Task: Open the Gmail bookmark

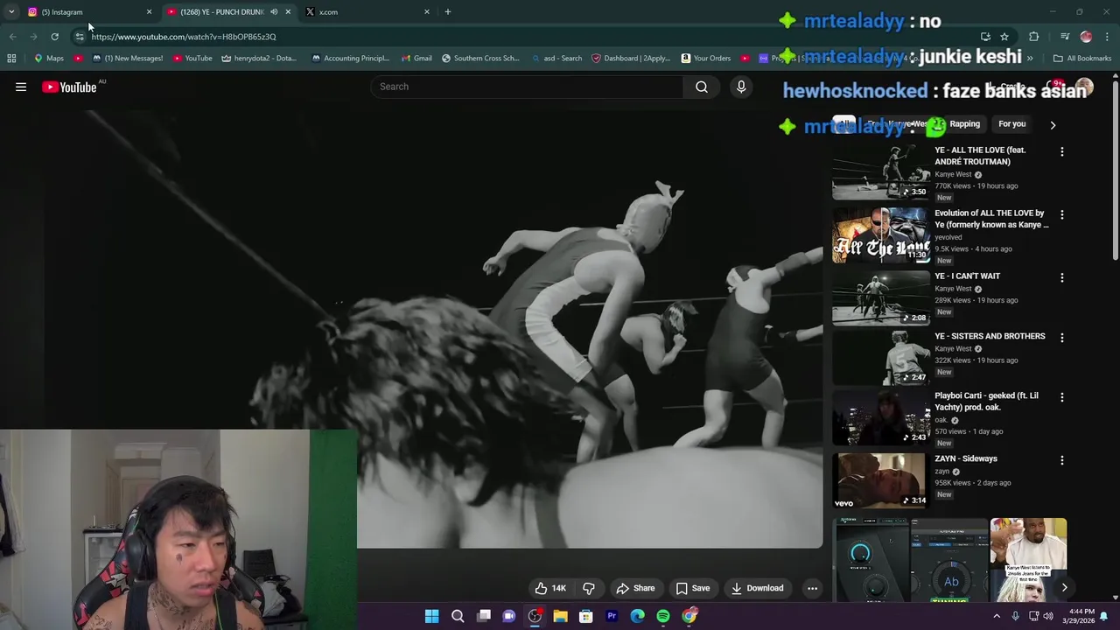Action: click(x=416, y=59)
